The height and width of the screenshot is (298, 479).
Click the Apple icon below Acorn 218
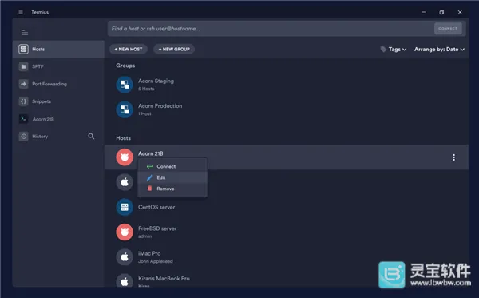pos(125,182)
